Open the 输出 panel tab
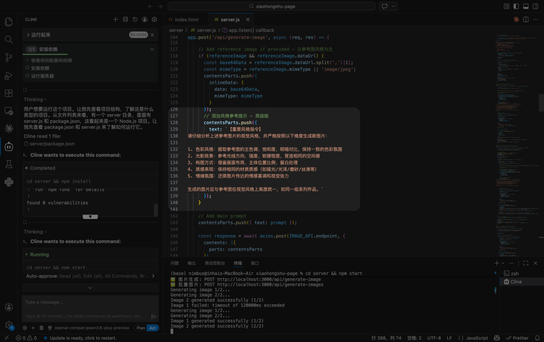This screenshot has width=544, height=342. [191, 263]
